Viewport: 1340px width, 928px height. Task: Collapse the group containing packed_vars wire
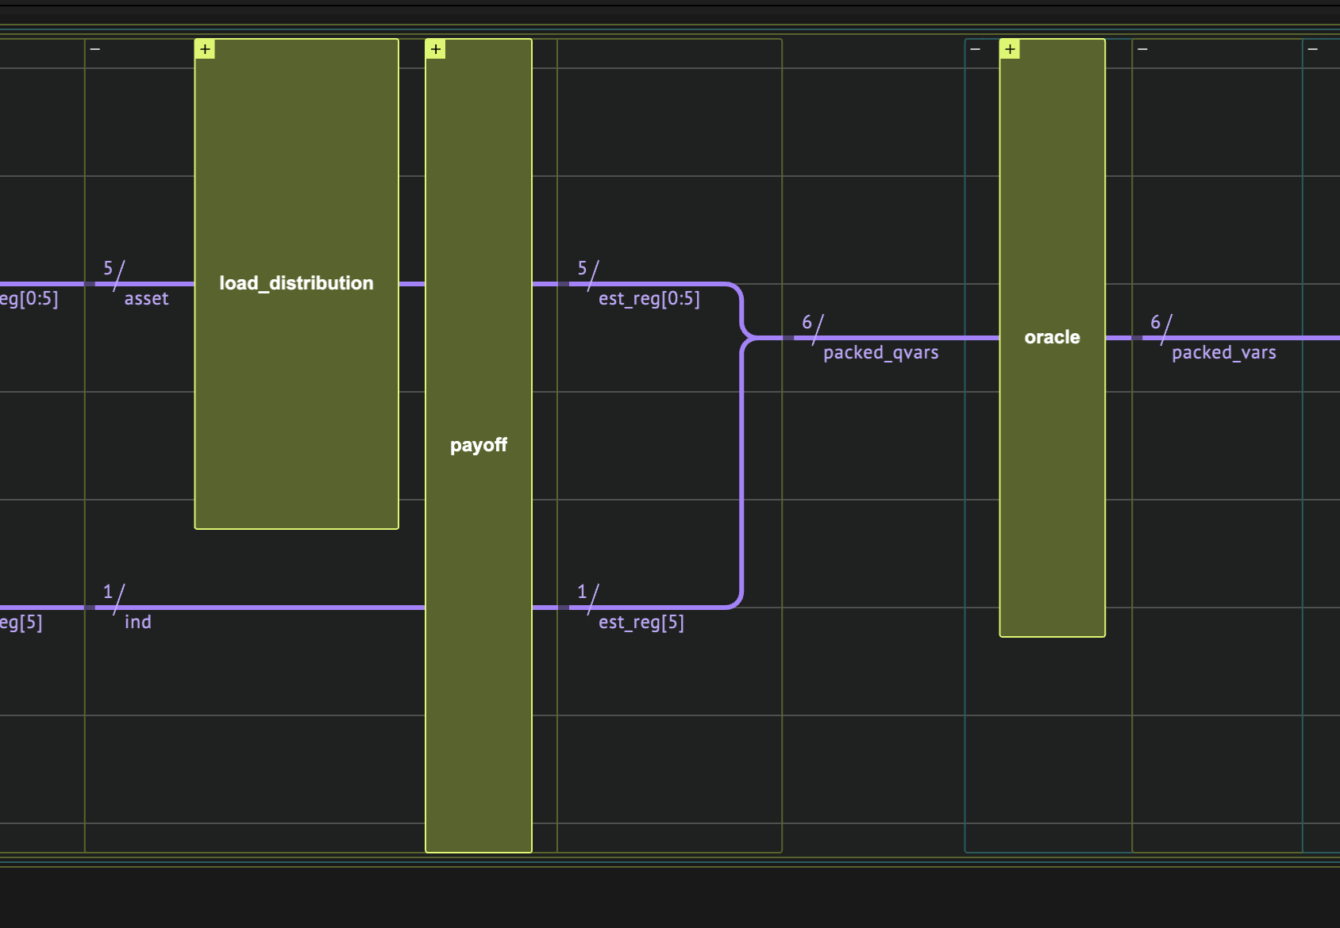click(1142, 49)
